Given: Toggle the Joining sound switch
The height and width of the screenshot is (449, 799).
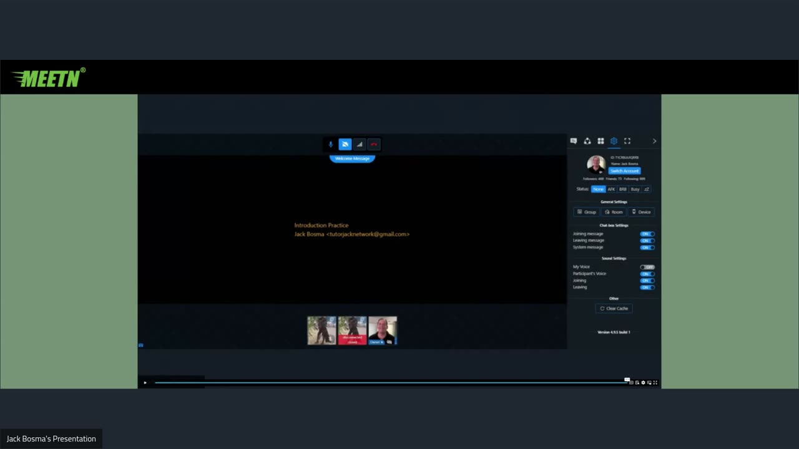Looking at the screenshot, I should click(x=647, y=281).
